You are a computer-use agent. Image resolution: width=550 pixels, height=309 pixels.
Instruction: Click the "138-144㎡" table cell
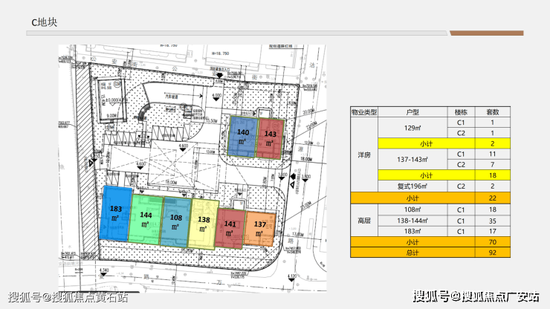pos(412,221)
